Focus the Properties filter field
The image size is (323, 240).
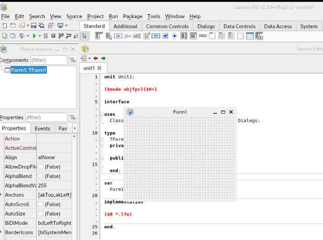46,117
